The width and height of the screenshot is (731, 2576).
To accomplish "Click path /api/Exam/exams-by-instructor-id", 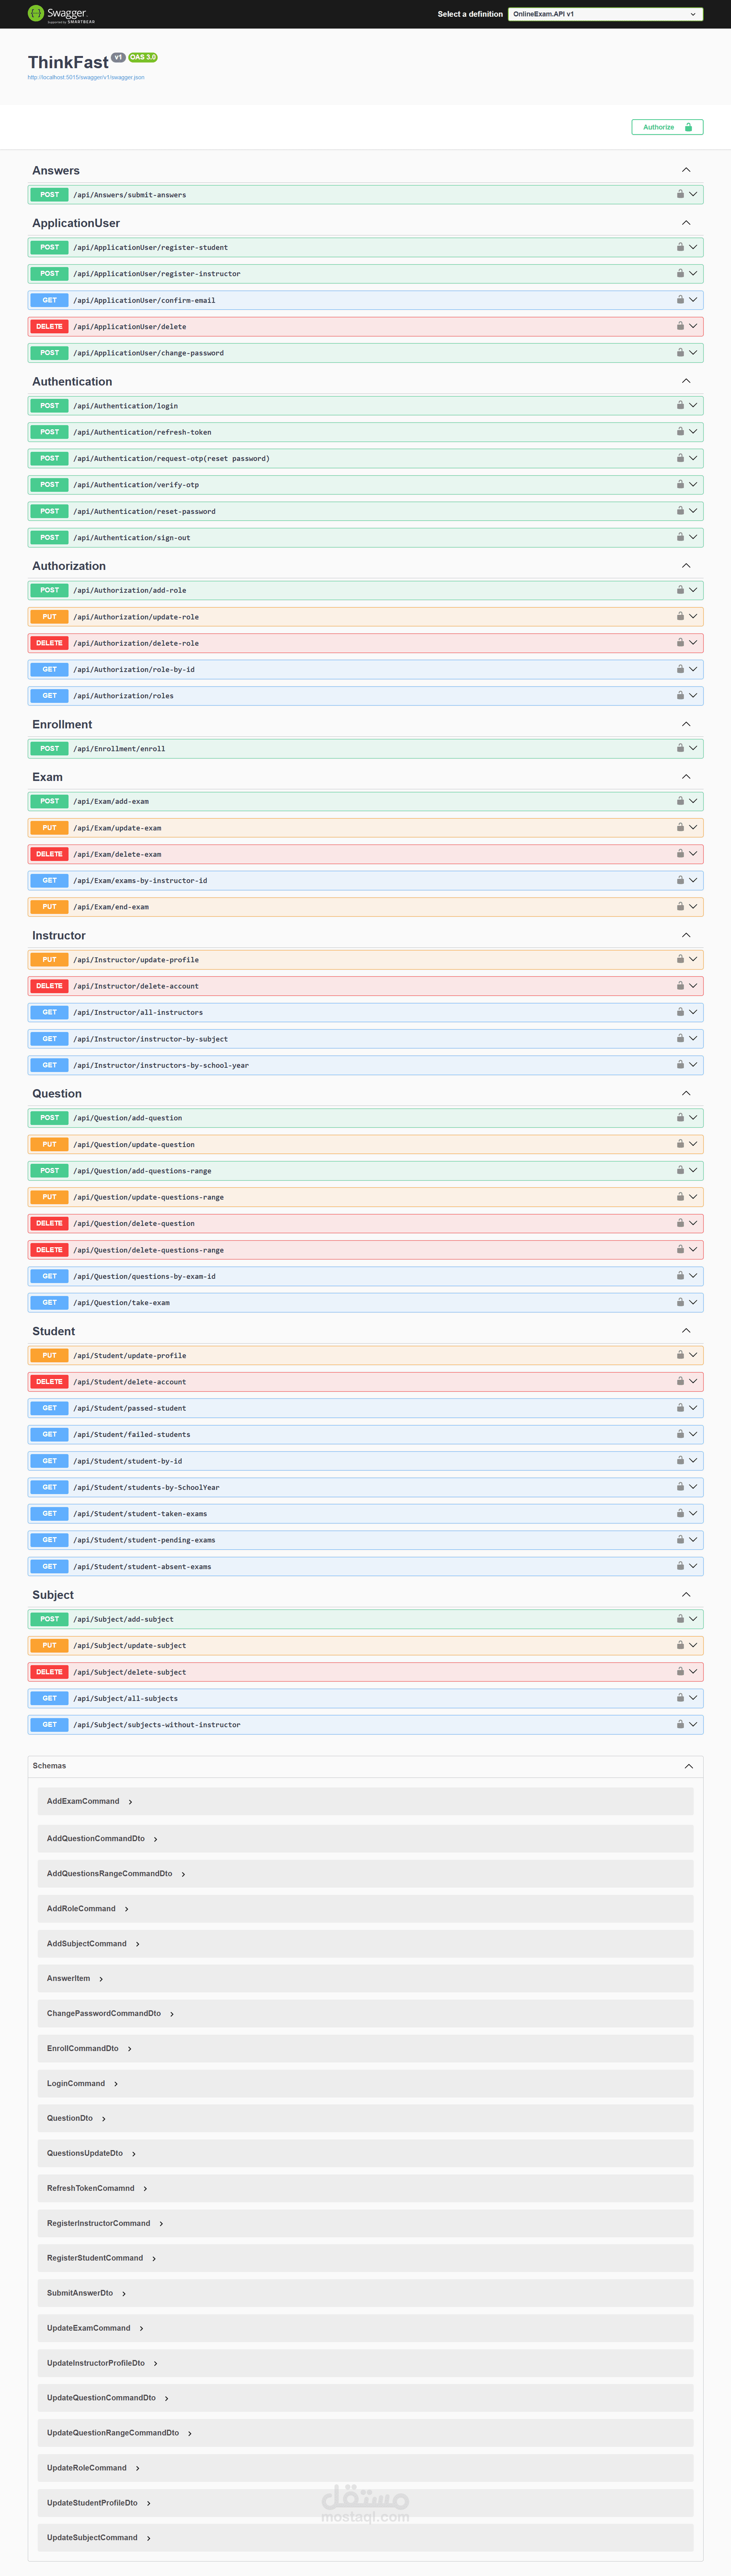I will pos(140,881).
